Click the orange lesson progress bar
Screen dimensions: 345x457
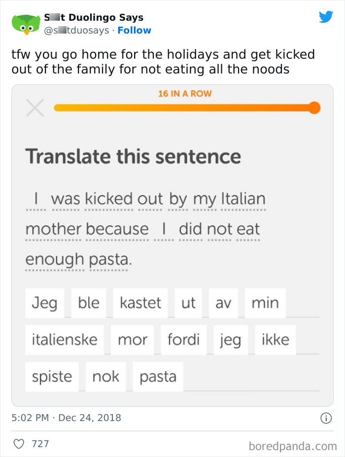click(x=187, y=107)
